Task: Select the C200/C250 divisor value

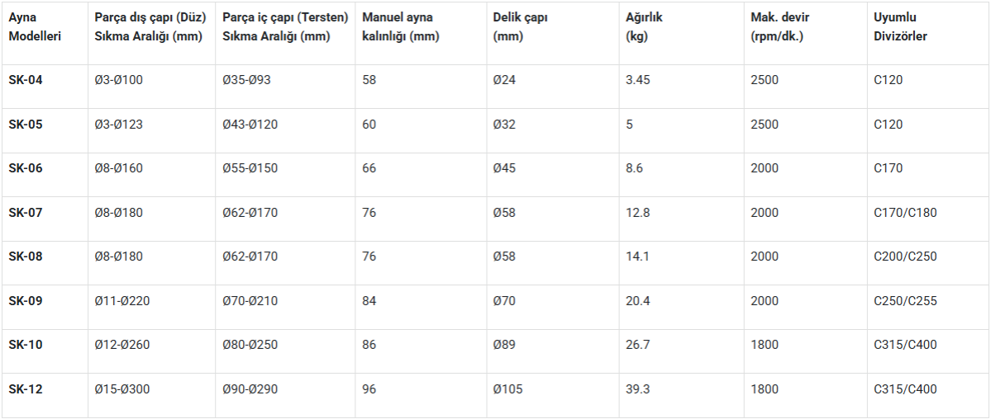Action: pyautogui.click(x=905, y=257)
